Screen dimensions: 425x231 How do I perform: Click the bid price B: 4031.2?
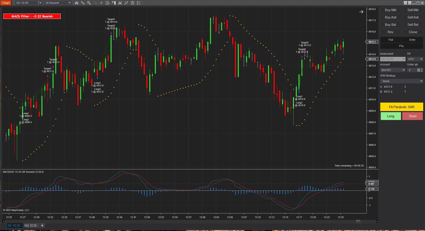point(386,92)
